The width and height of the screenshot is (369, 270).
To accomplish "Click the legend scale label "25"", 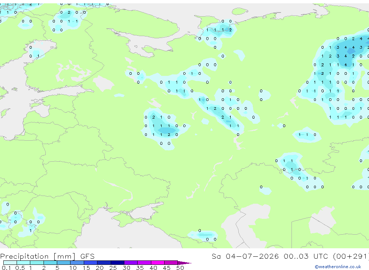I will pos(113,268).
